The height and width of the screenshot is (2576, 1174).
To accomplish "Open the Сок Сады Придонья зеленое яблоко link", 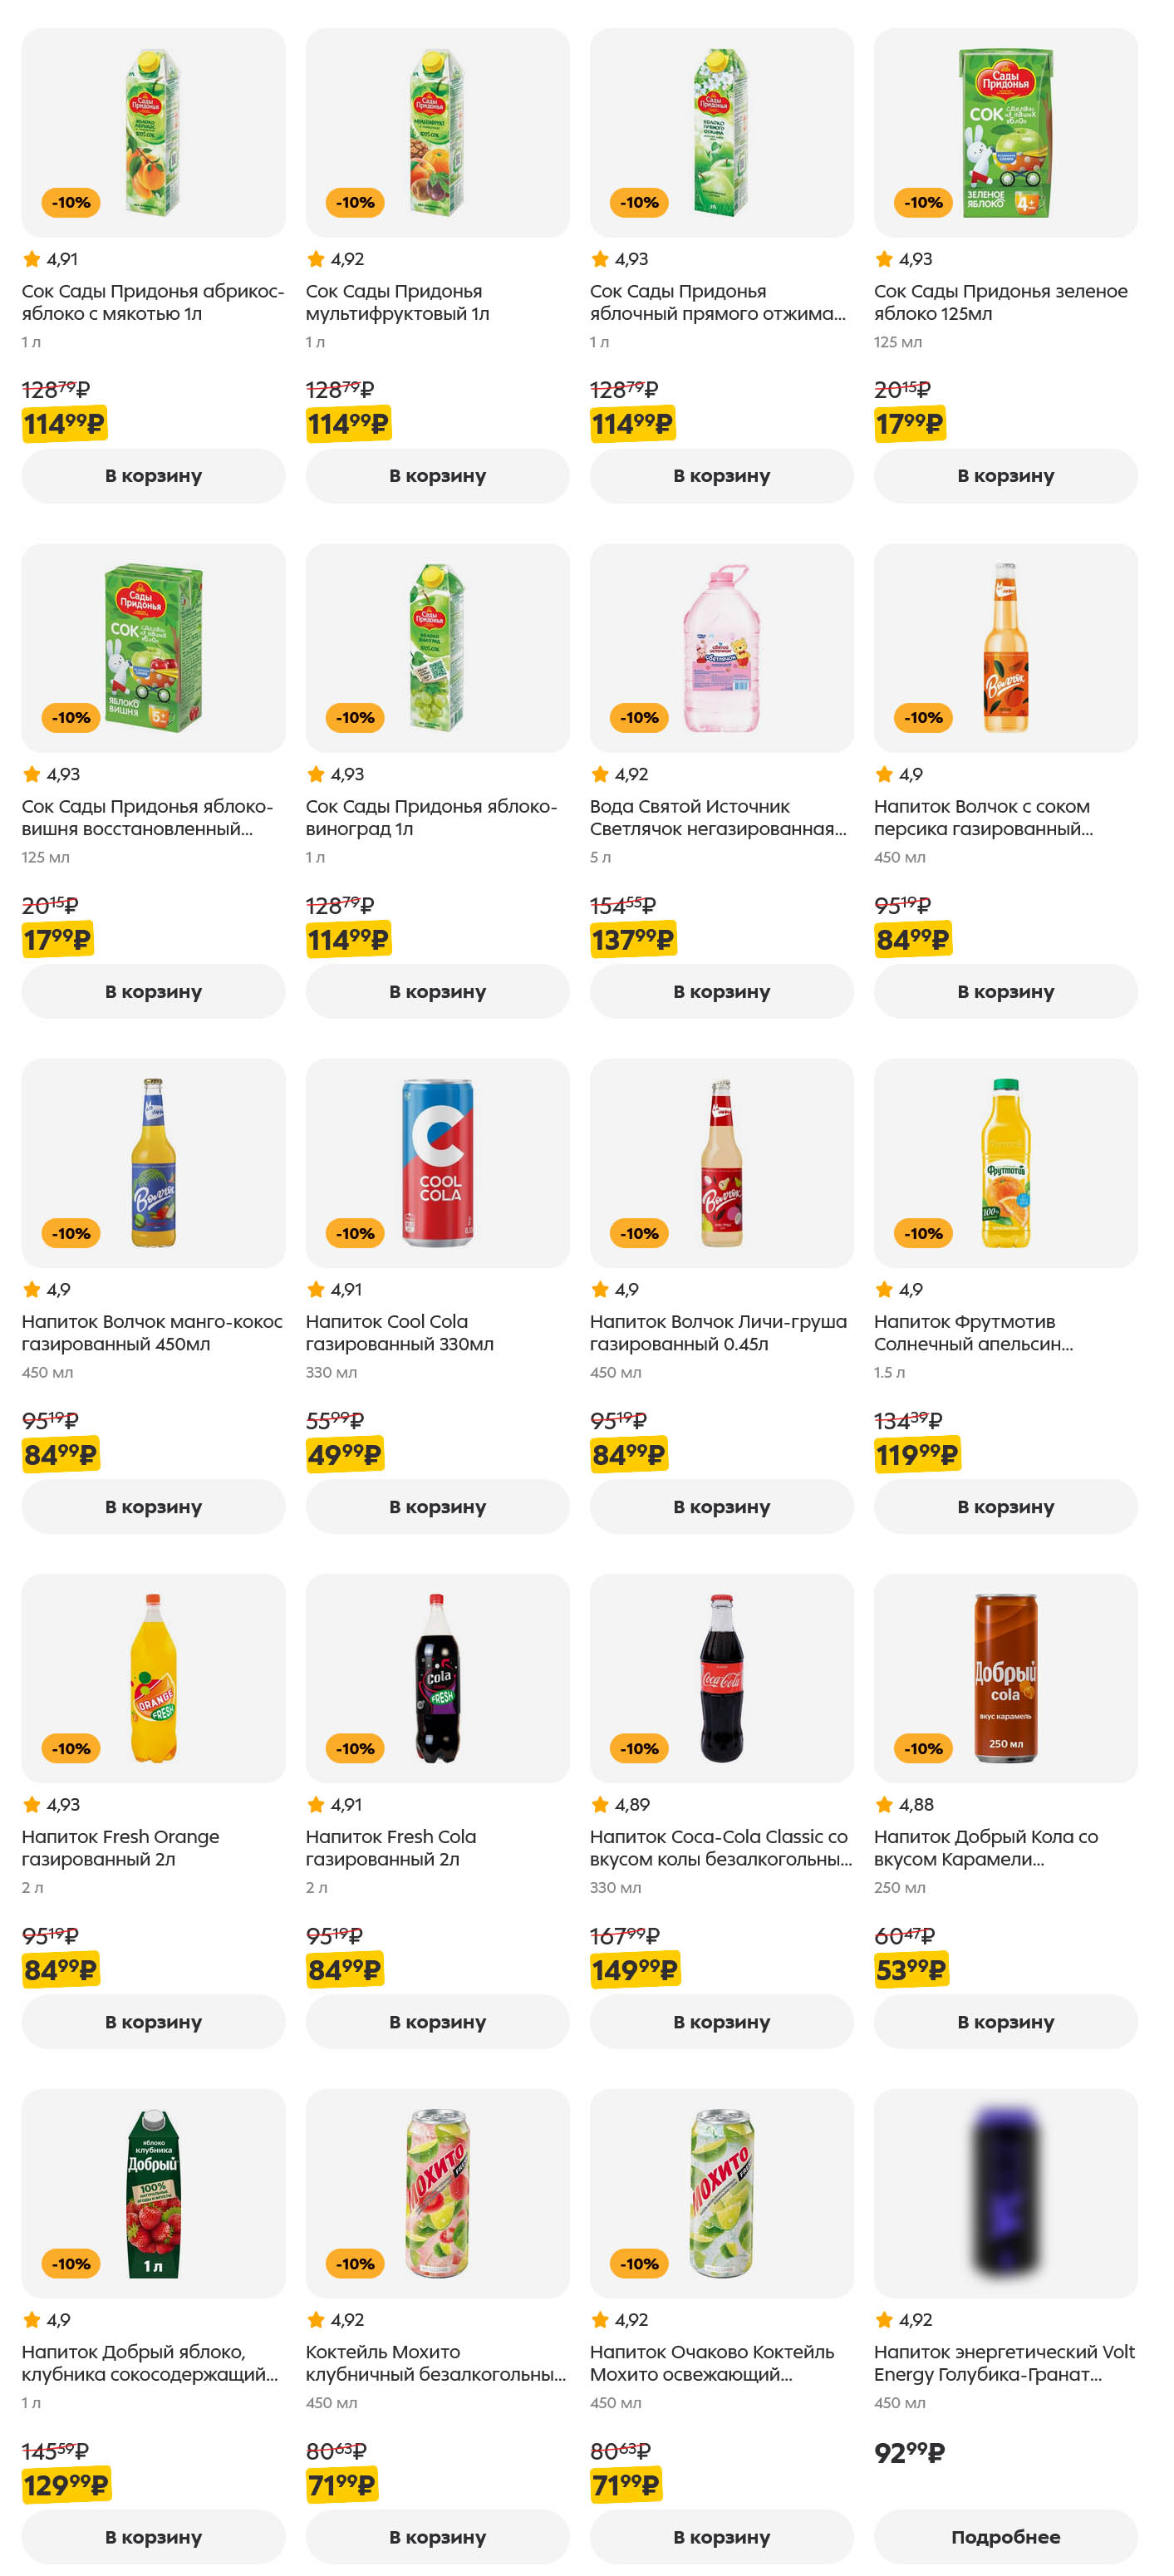I will (x=1000, y=302).
